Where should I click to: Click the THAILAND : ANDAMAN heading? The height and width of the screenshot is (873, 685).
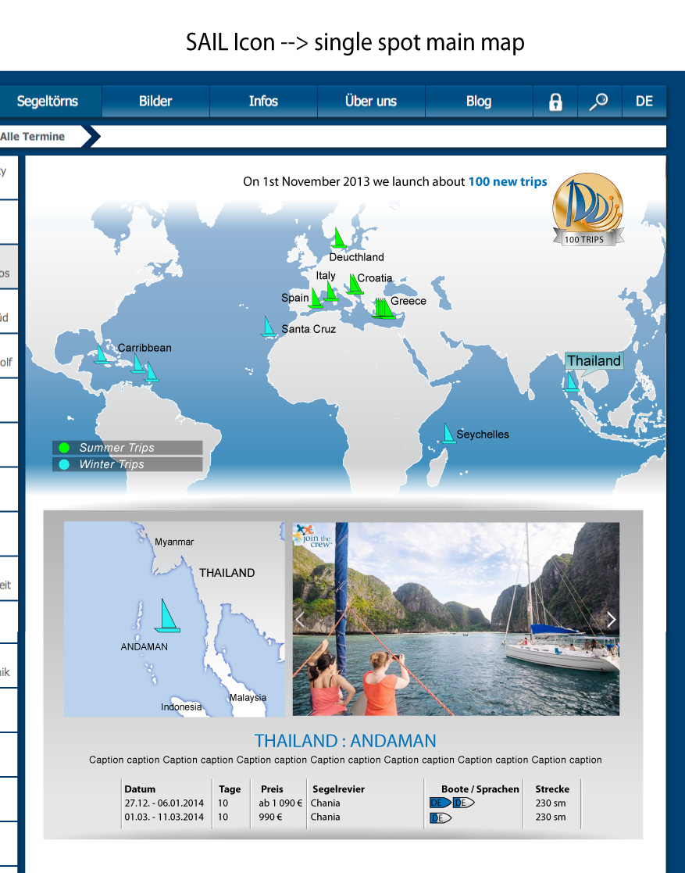pyautogui.click(x=345, y=741)
